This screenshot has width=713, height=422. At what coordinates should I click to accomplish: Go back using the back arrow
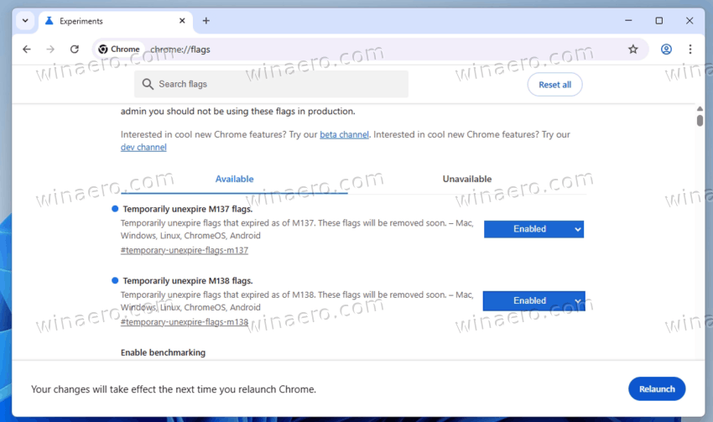[27, 49]
